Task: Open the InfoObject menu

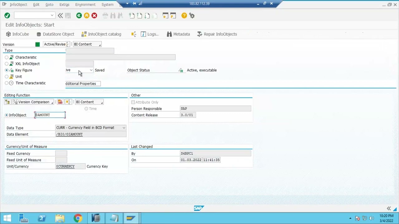Action: click(x=18, y=5)
